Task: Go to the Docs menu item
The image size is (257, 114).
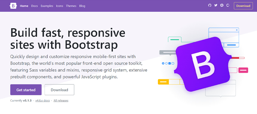Action: pos(34,6)
